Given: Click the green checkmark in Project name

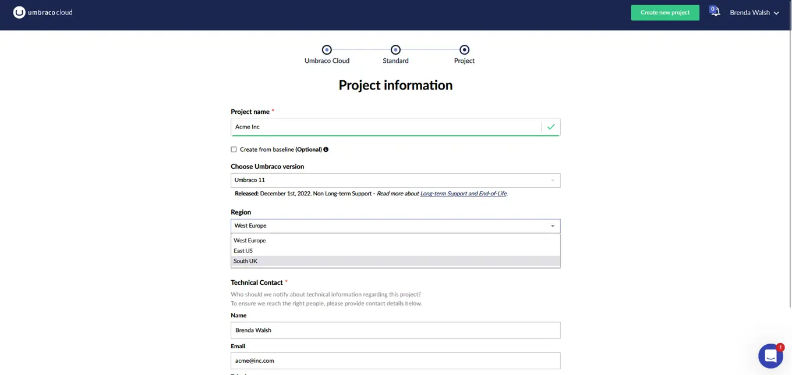Looking at the screenshot, I should (551, 127).
